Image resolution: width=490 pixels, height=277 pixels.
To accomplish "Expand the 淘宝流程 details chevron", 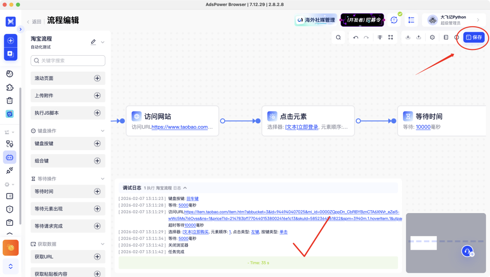I will pyautogui.click(x=103, y=42).
